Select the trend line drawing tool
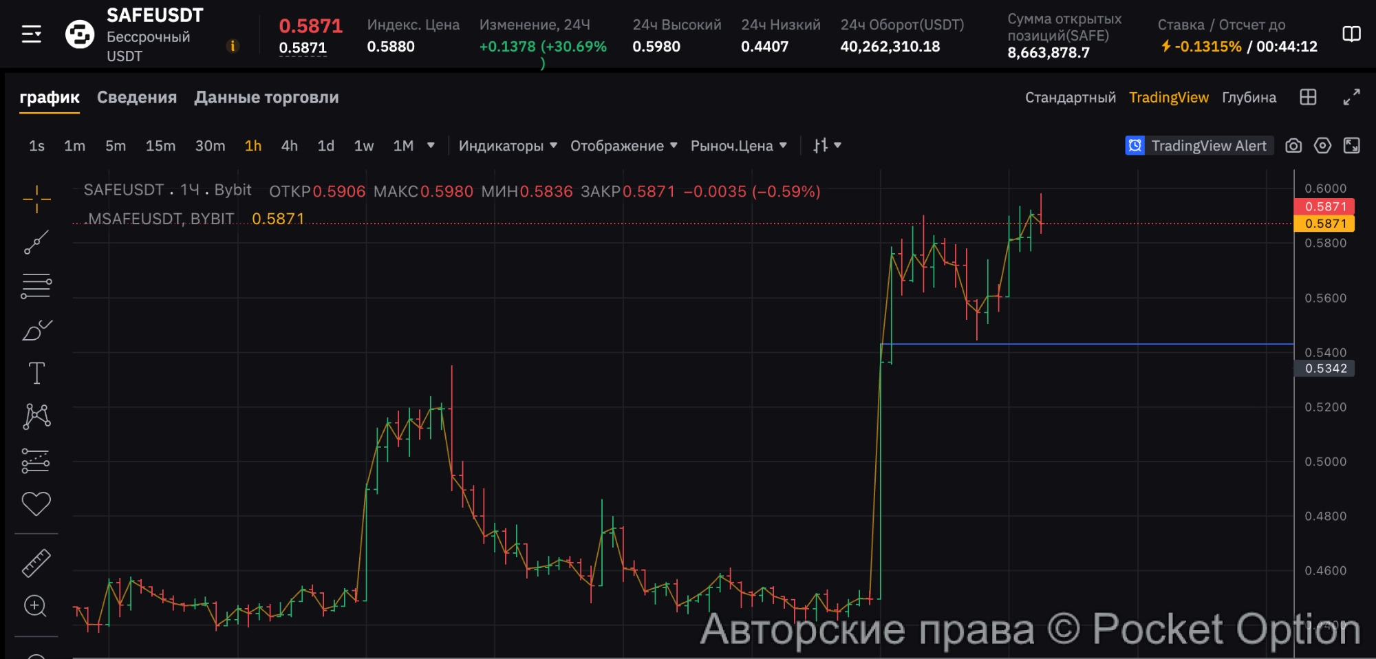Screen dimensions: 1376x659 click(x=36, y=242)
